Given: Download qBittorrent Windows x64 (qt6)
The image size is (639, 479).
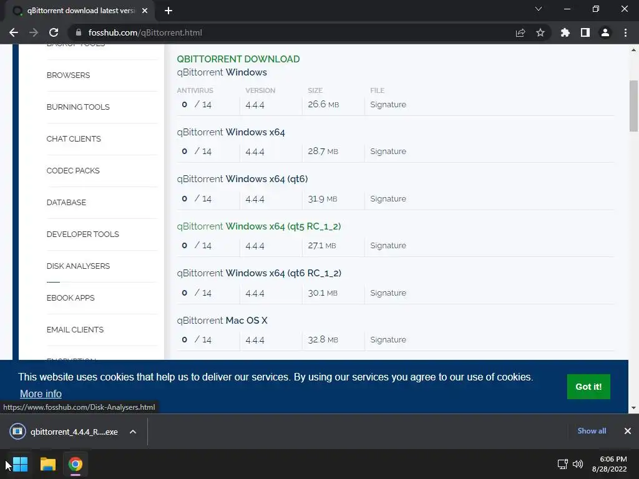Looking at the screenshot, I should 242,179.
